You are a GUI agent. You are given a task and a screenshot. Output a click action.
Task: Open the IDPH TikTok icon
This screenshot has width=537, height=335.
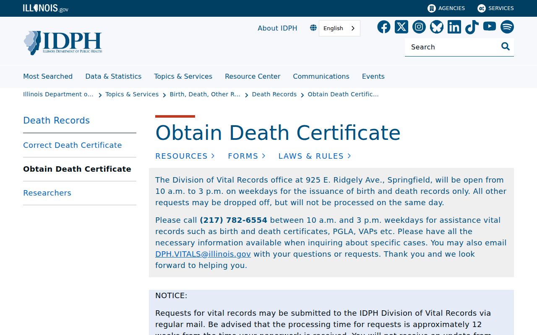click(472, 27)
